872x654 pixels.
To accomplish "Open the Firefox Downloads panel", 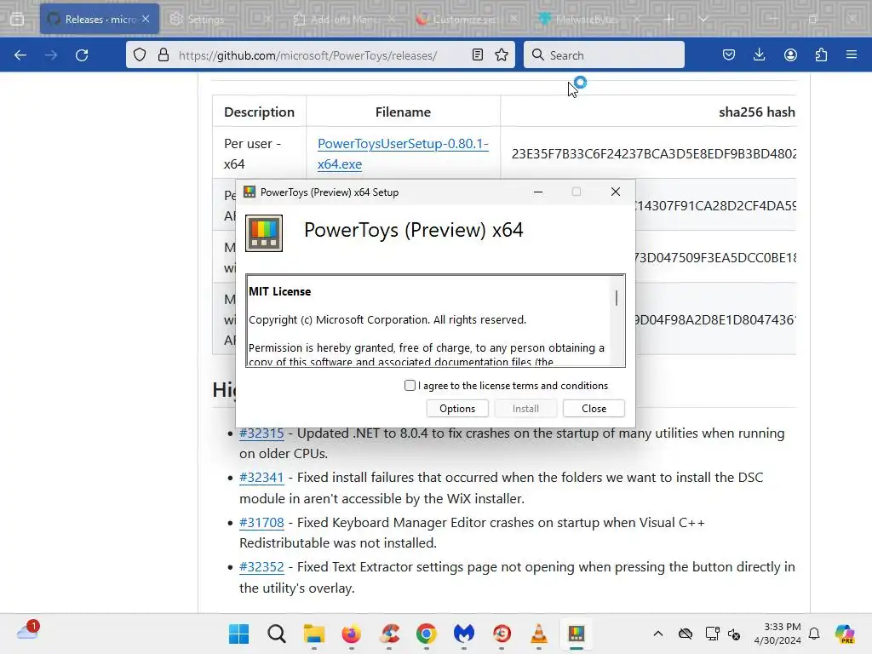I will pyautogui.click(x=759, y=55).
